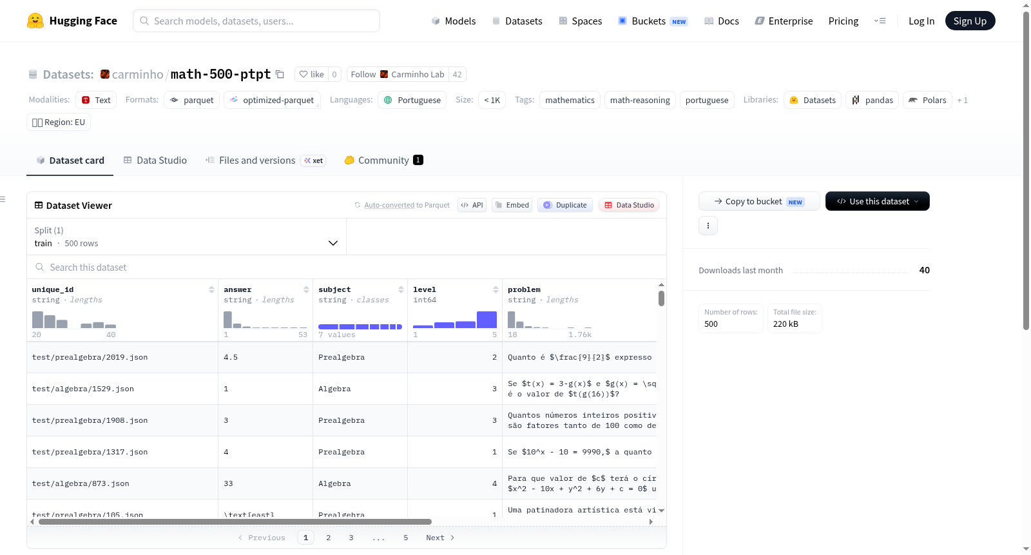Follow Carminho Lab
This screenshot has height=555, width=1031.
pyautogui.click(x=398, y=74)
